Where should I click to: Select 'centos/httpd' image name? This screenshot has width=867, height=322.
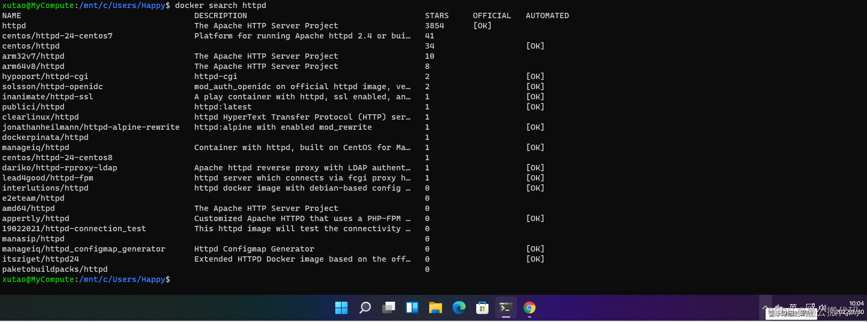tap(31, 46)
